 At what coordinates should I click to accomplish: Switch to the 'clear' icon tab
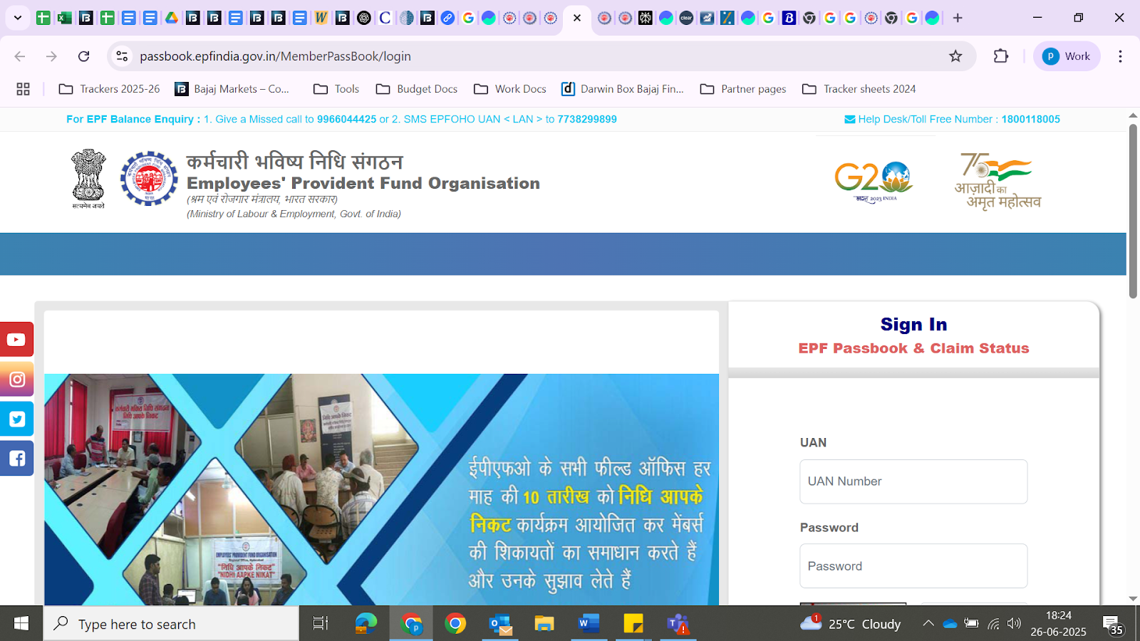pyautogui.click(x=686, y=18)
